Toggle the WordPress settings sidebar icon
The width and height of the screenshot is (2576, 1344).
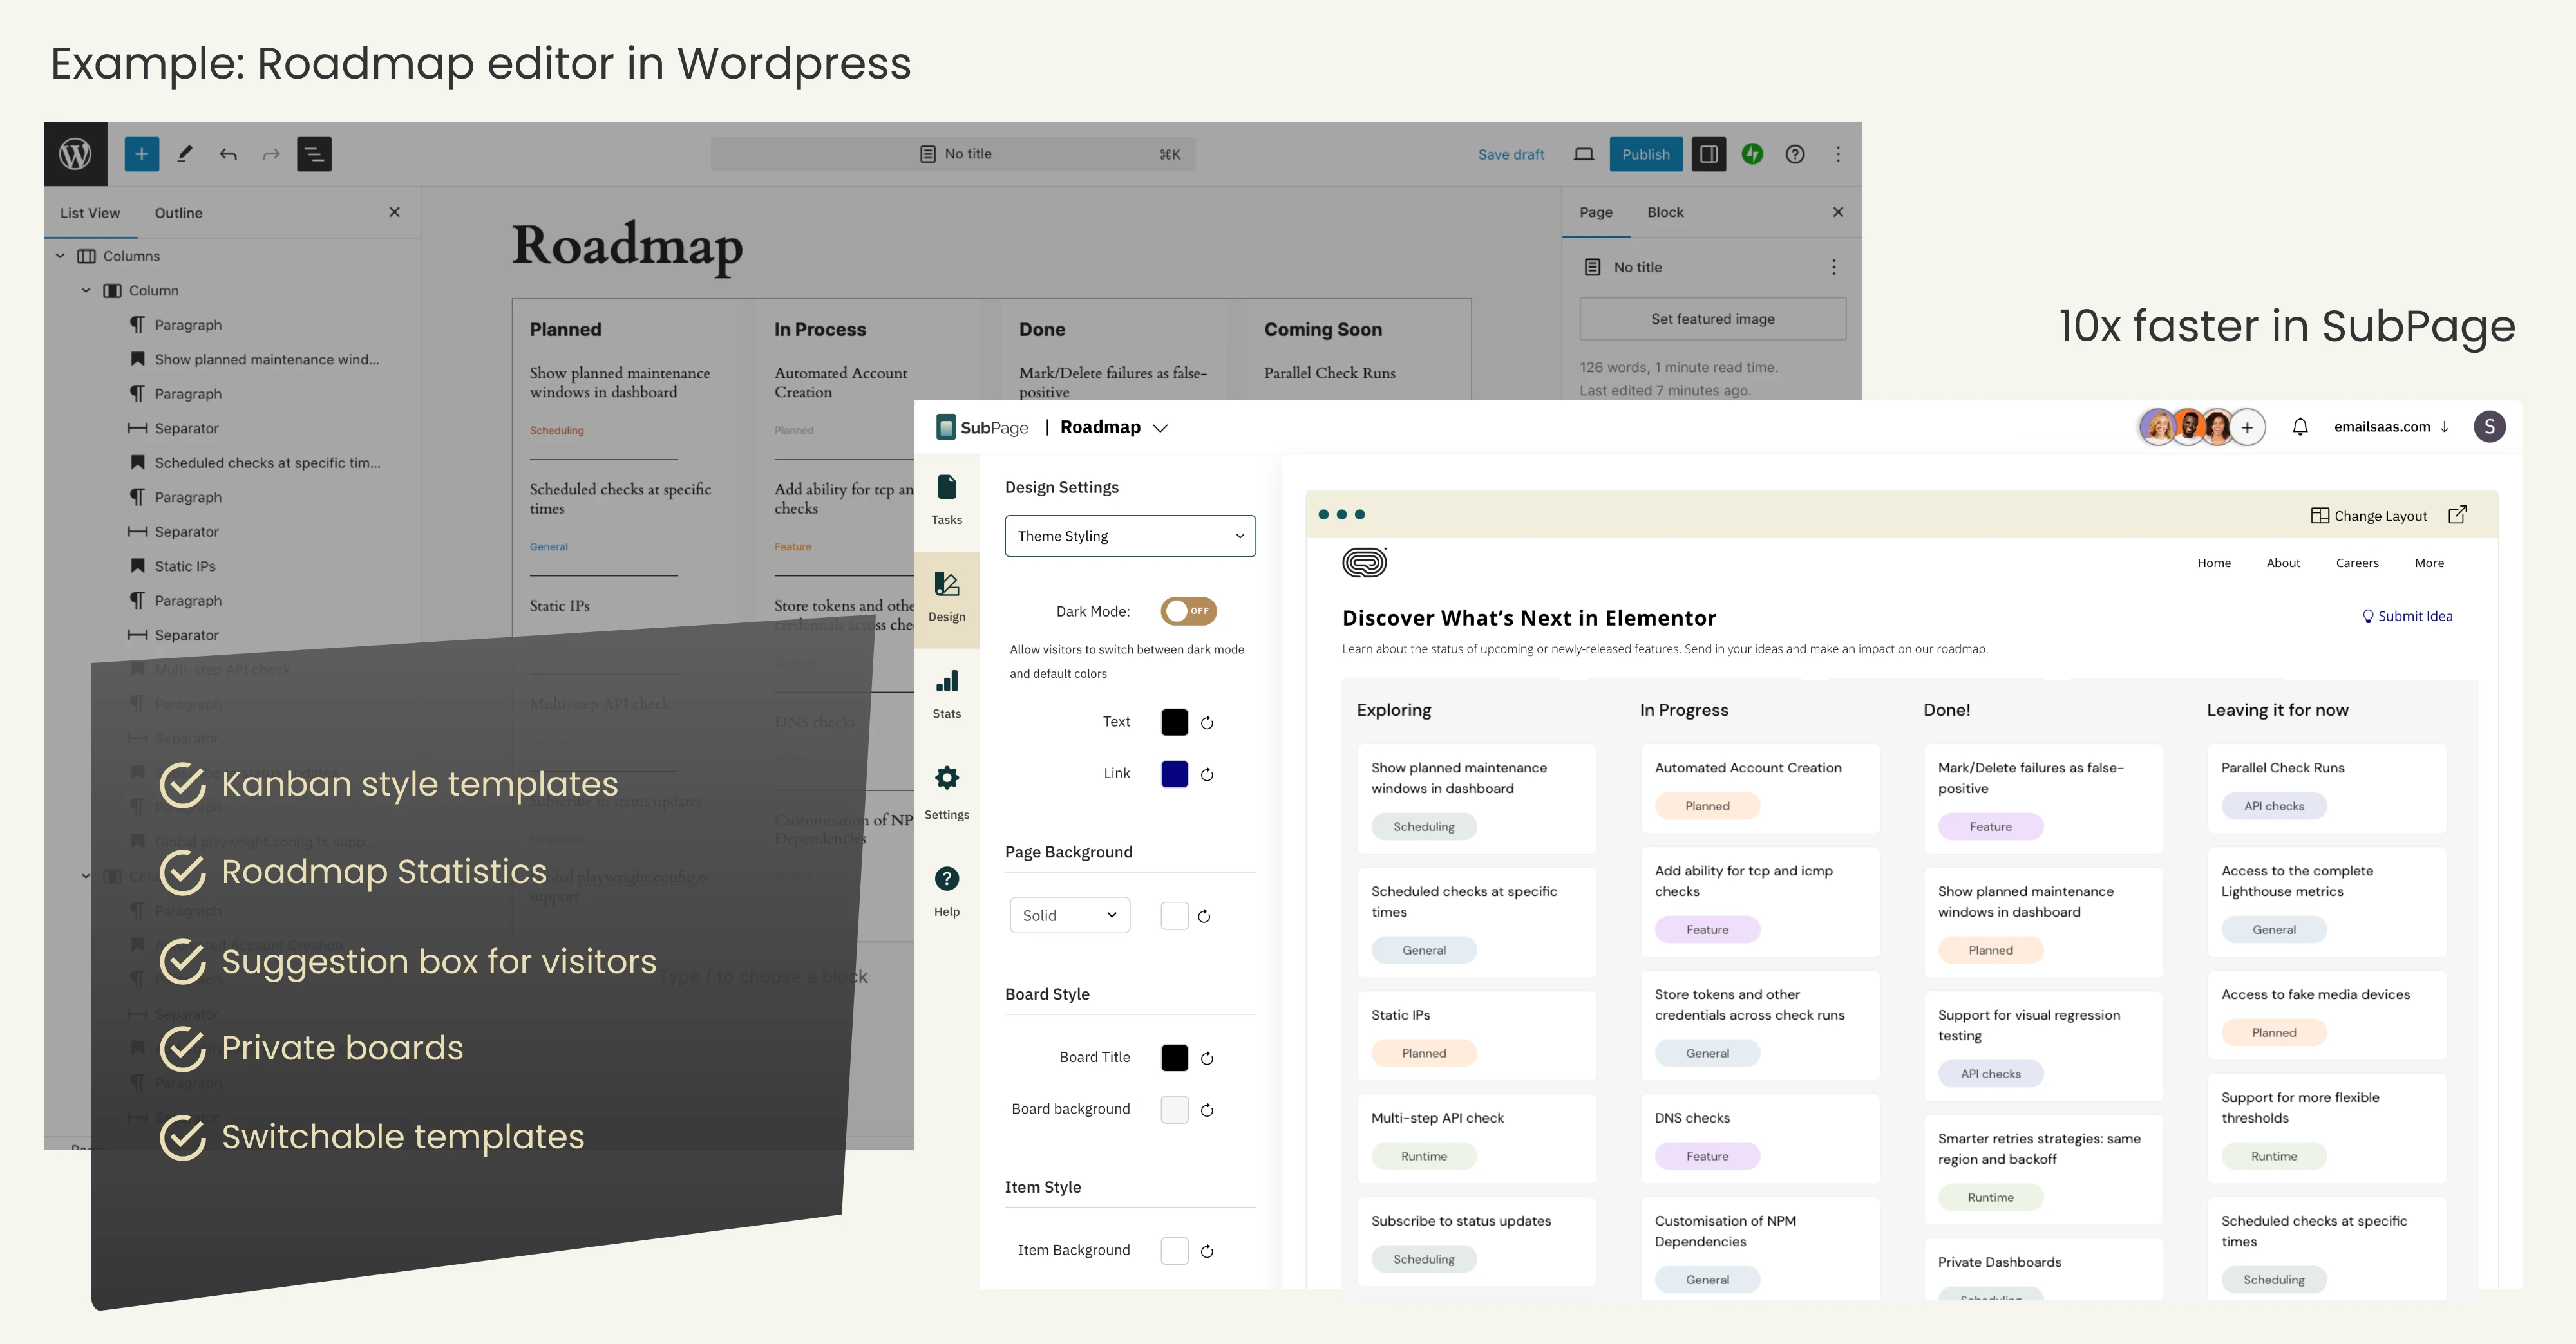[1709, 154]
